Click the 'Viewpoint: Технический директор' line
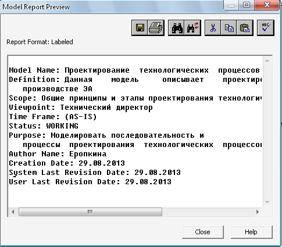Viewport: 282px width, 247px height. 81,108
